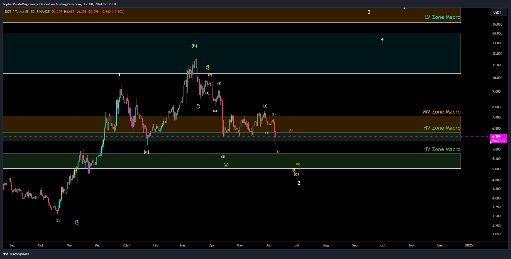Click the 7.400 price axis value

point(497,117)
